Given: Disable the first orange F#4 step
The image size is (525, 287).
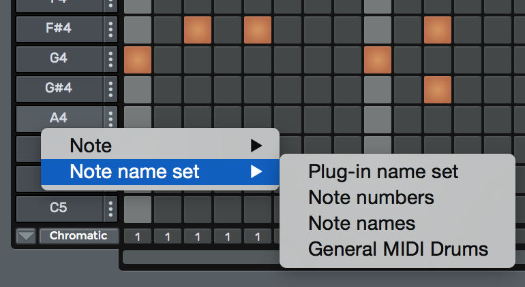Looking at the screenshot, I should tap(198, 30).
